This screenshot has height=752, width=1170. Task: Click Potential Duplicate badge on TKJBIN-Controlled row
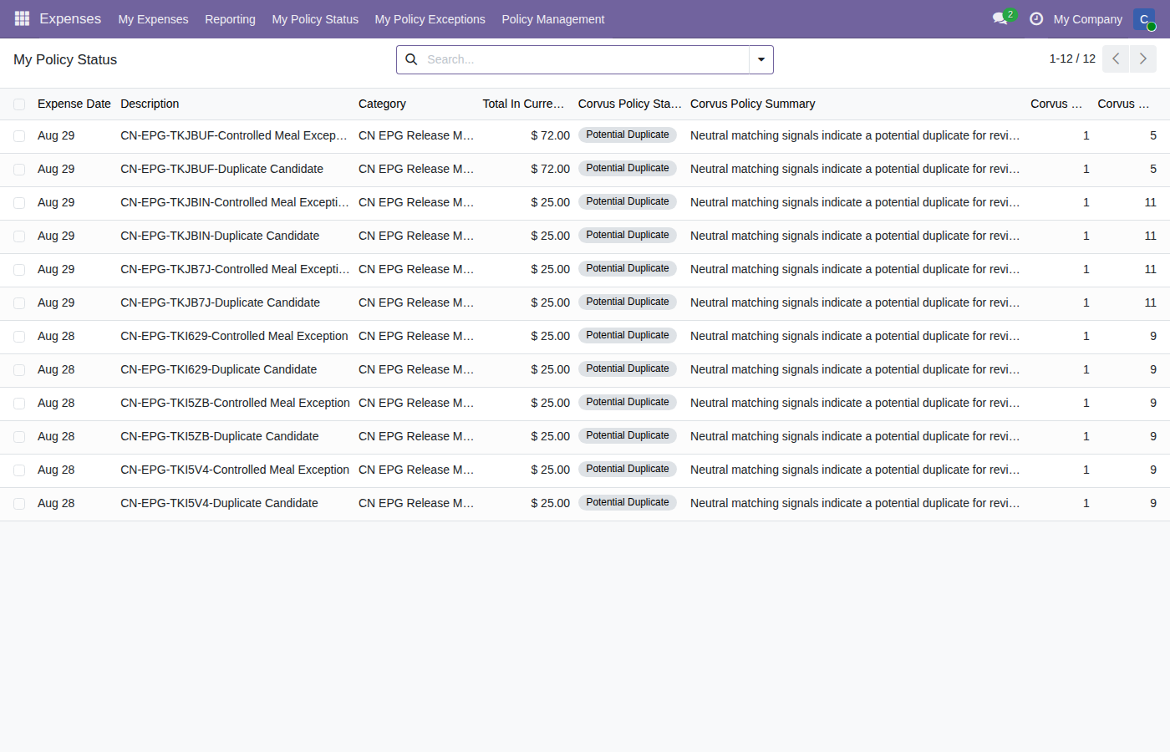628,201
